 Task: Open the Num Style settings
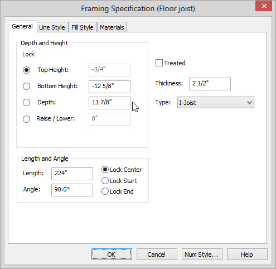pyautogui.click(x=202, y=254)
